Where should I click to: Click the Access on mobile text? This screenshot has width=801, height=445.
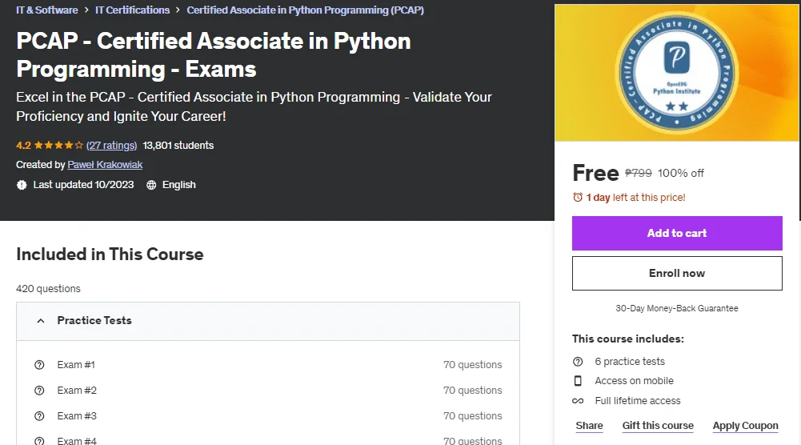click(x=634, y=381)
